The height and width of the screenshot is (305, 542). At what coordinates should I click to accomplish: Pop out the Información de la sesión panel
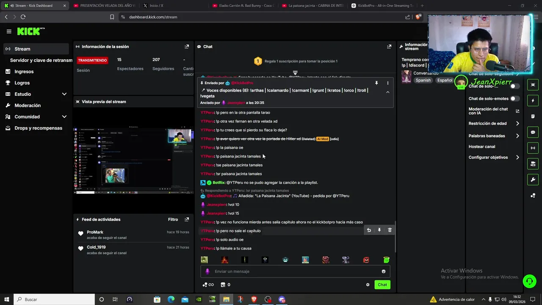pos(187,47)
